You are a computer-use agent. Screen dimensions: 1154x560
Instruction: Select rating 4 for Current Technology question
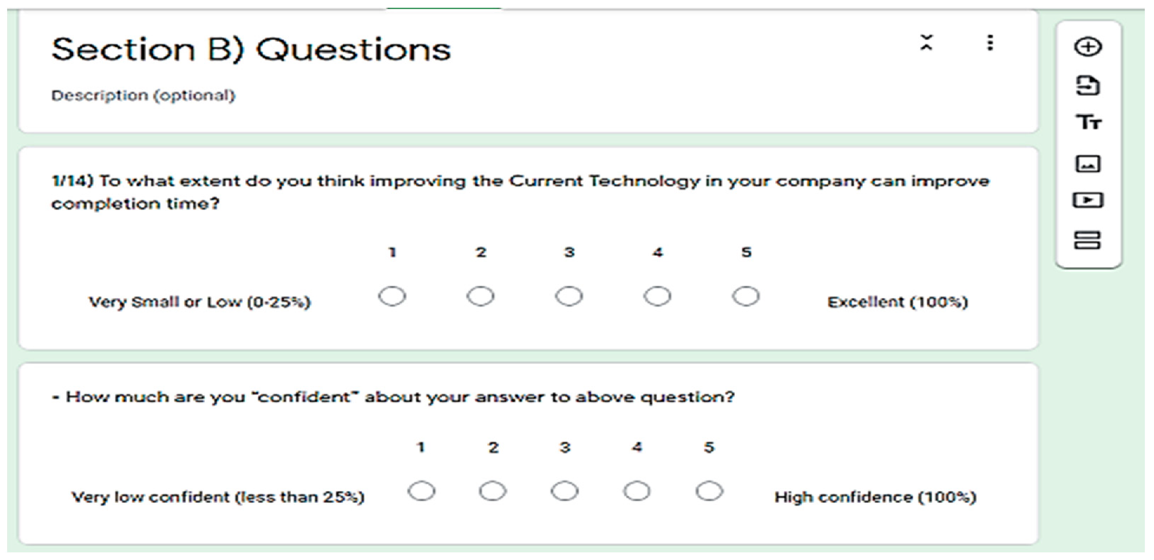tap(657, 297)
